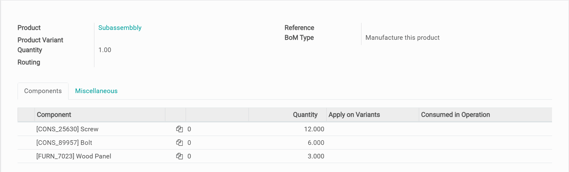Sort by the Component column header
The width and height of the screenshot is (569, 172).
click(x=54, y=115)
